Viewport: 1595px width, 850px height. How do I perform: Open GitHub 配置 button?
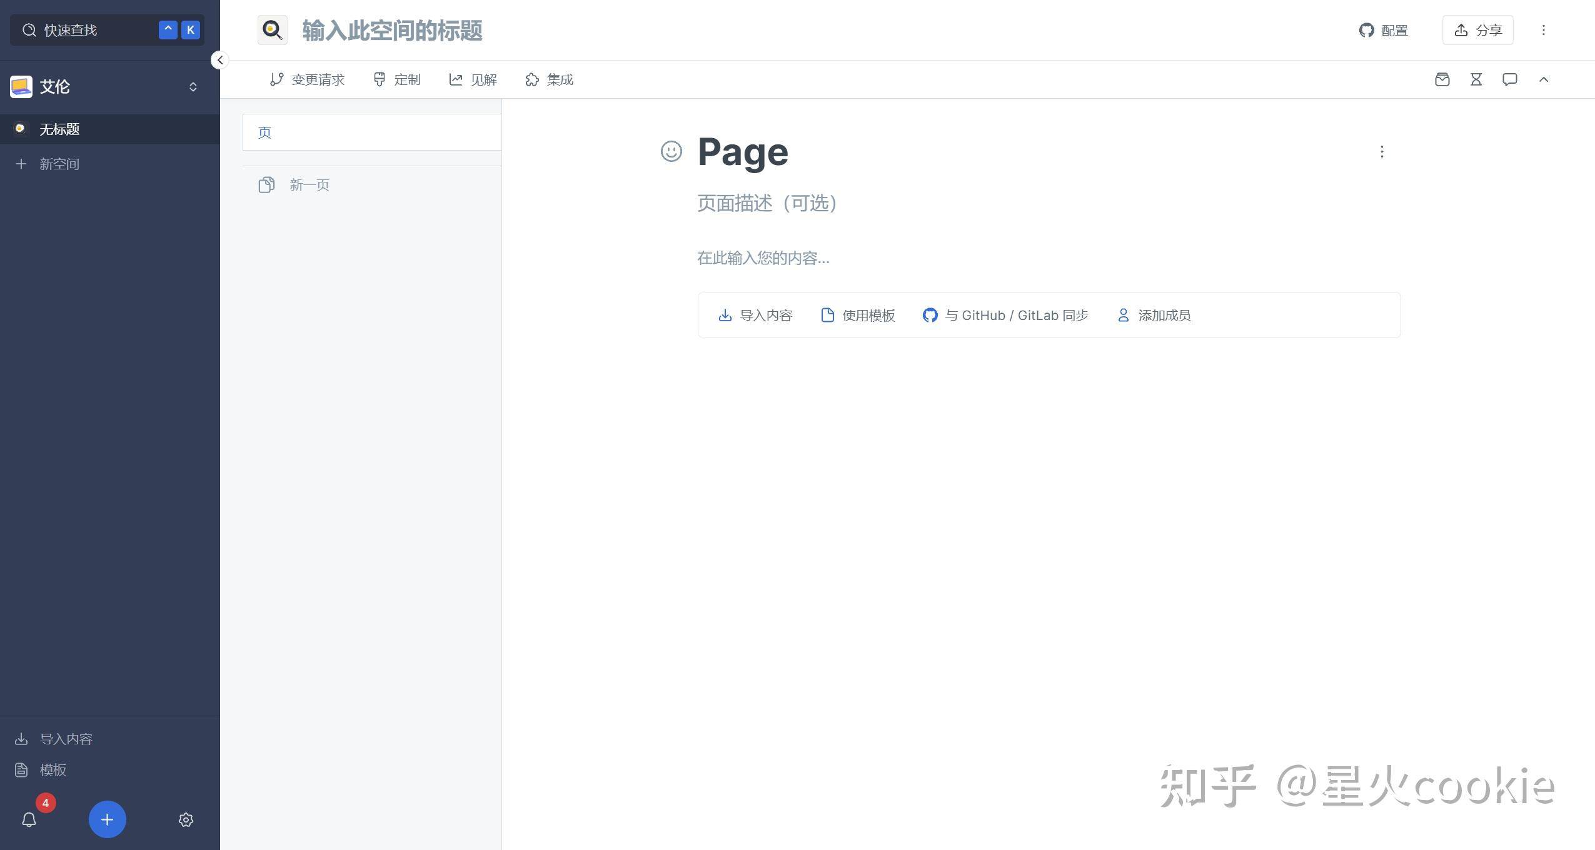(1383, 30)
